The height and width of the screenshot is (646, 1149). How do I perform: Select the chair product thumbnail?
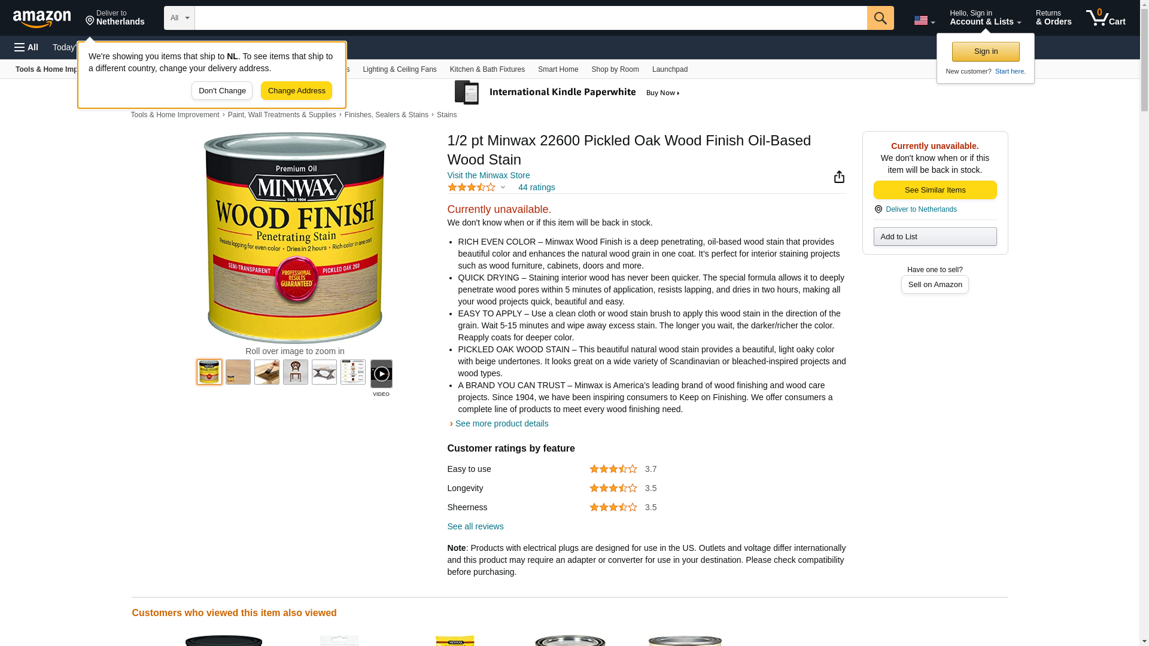[x=296, y=372]
